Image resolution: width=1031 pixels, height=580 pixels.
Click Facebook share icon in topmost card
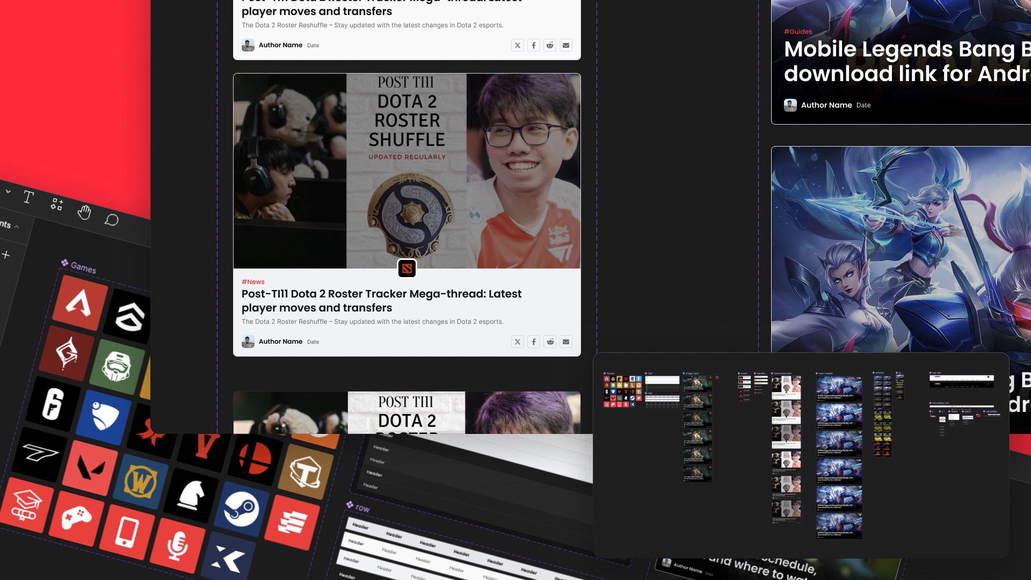click(x=534, y=45)
